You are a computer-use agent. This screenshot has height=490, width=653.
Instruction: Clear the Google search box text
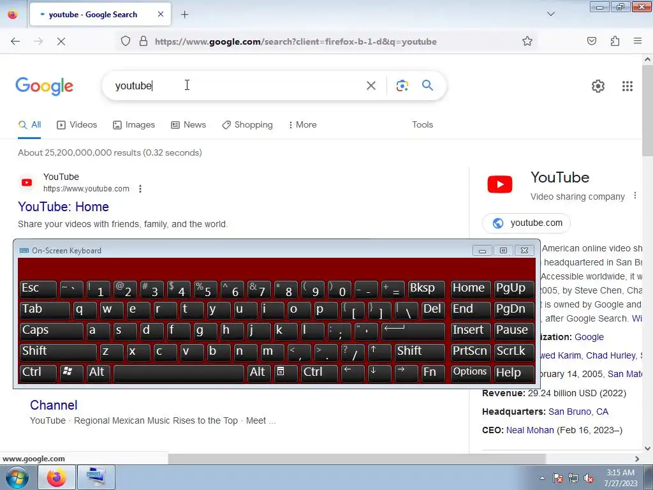tap(371, 85)
